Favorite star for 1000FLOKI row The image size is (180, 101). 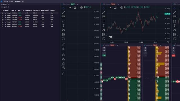[x=3, y=24]
